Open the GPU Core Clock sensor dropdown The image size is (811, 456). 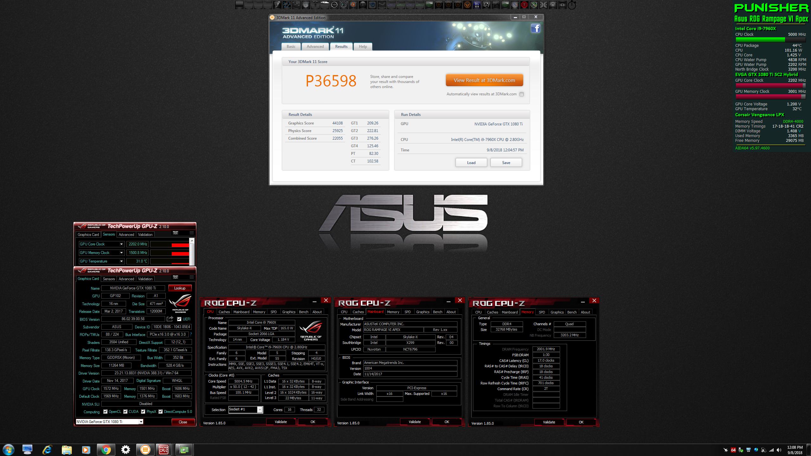pos(121,244)
